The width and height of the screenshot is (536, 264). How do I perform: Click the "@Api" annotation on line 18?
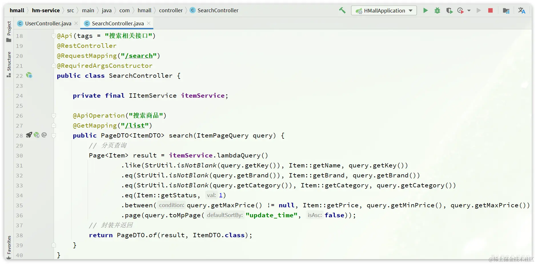(65, 36)
